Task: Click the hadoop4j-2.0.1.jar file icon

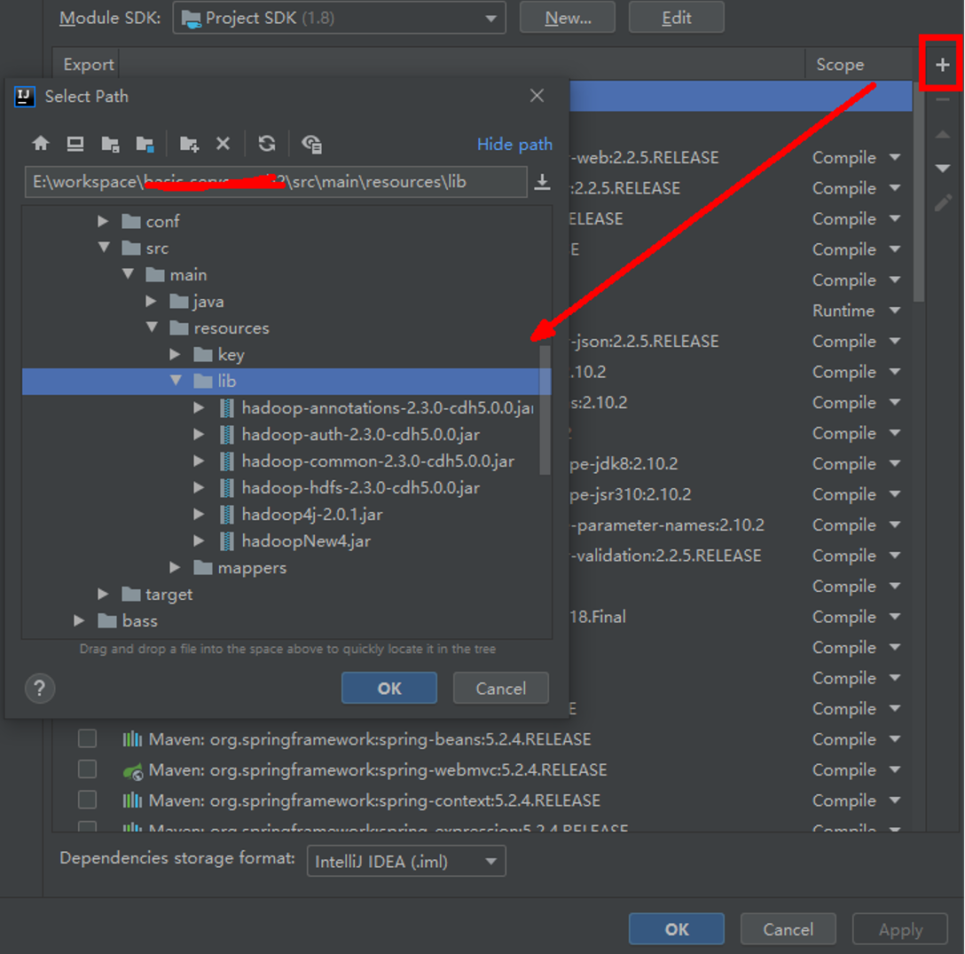Action: click(227, 514)
